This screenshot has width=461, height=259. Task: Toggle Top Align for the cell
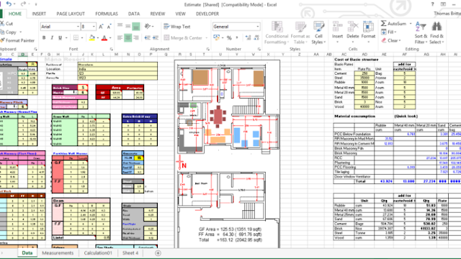coord(120,27)
